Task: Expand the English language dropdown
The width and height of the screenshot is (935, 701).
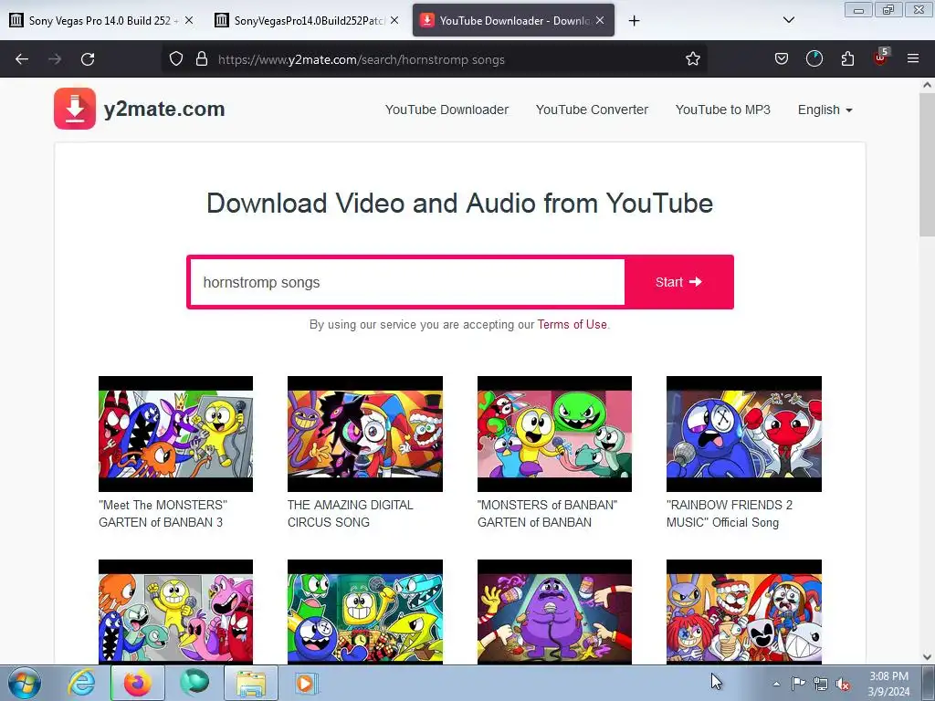Action: click(825, 110)
